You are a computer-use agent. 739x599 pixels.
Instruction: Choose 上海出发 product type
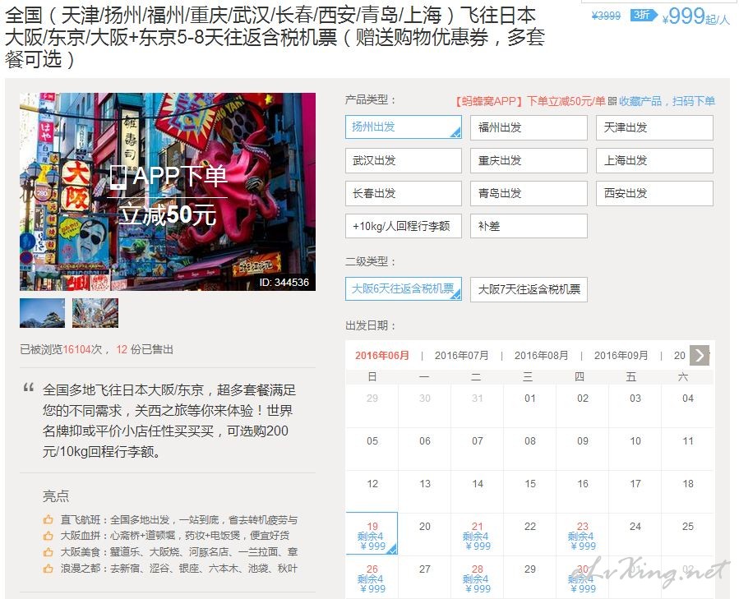[x=654, y=161]
